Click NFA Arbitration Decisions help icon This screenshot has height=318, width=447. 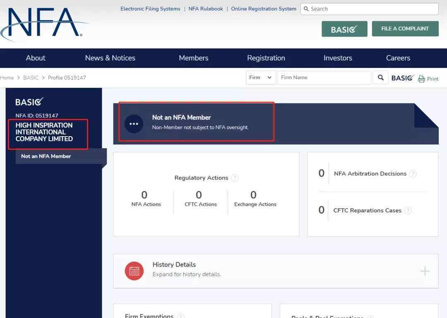click(413, 173)
